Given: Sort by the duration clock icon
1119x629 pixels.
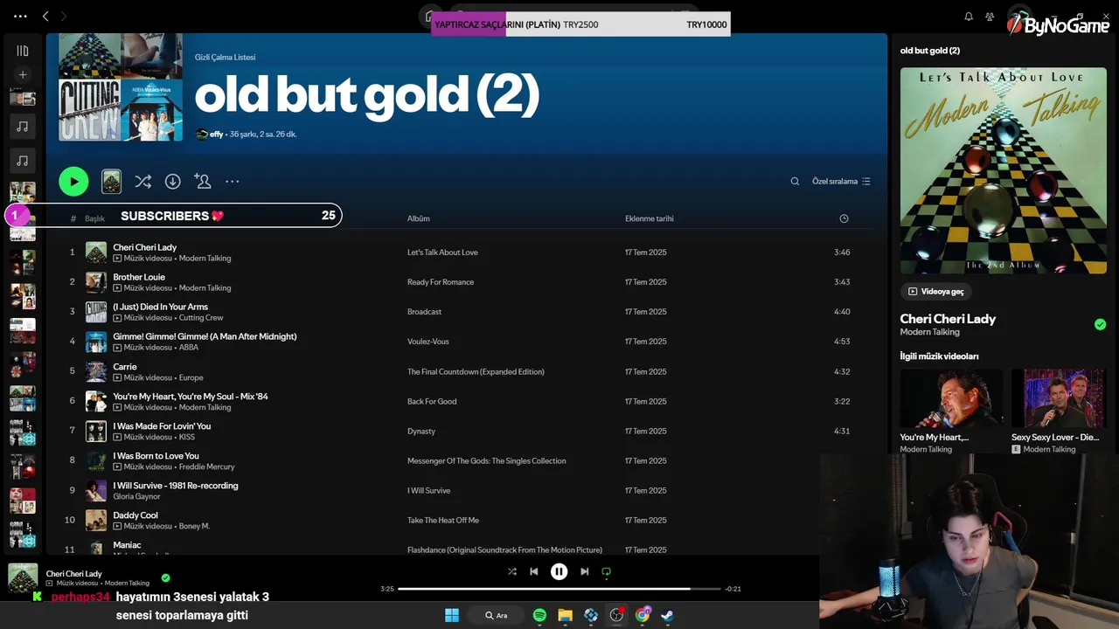Looking at the screenshot, I should 844,218.
